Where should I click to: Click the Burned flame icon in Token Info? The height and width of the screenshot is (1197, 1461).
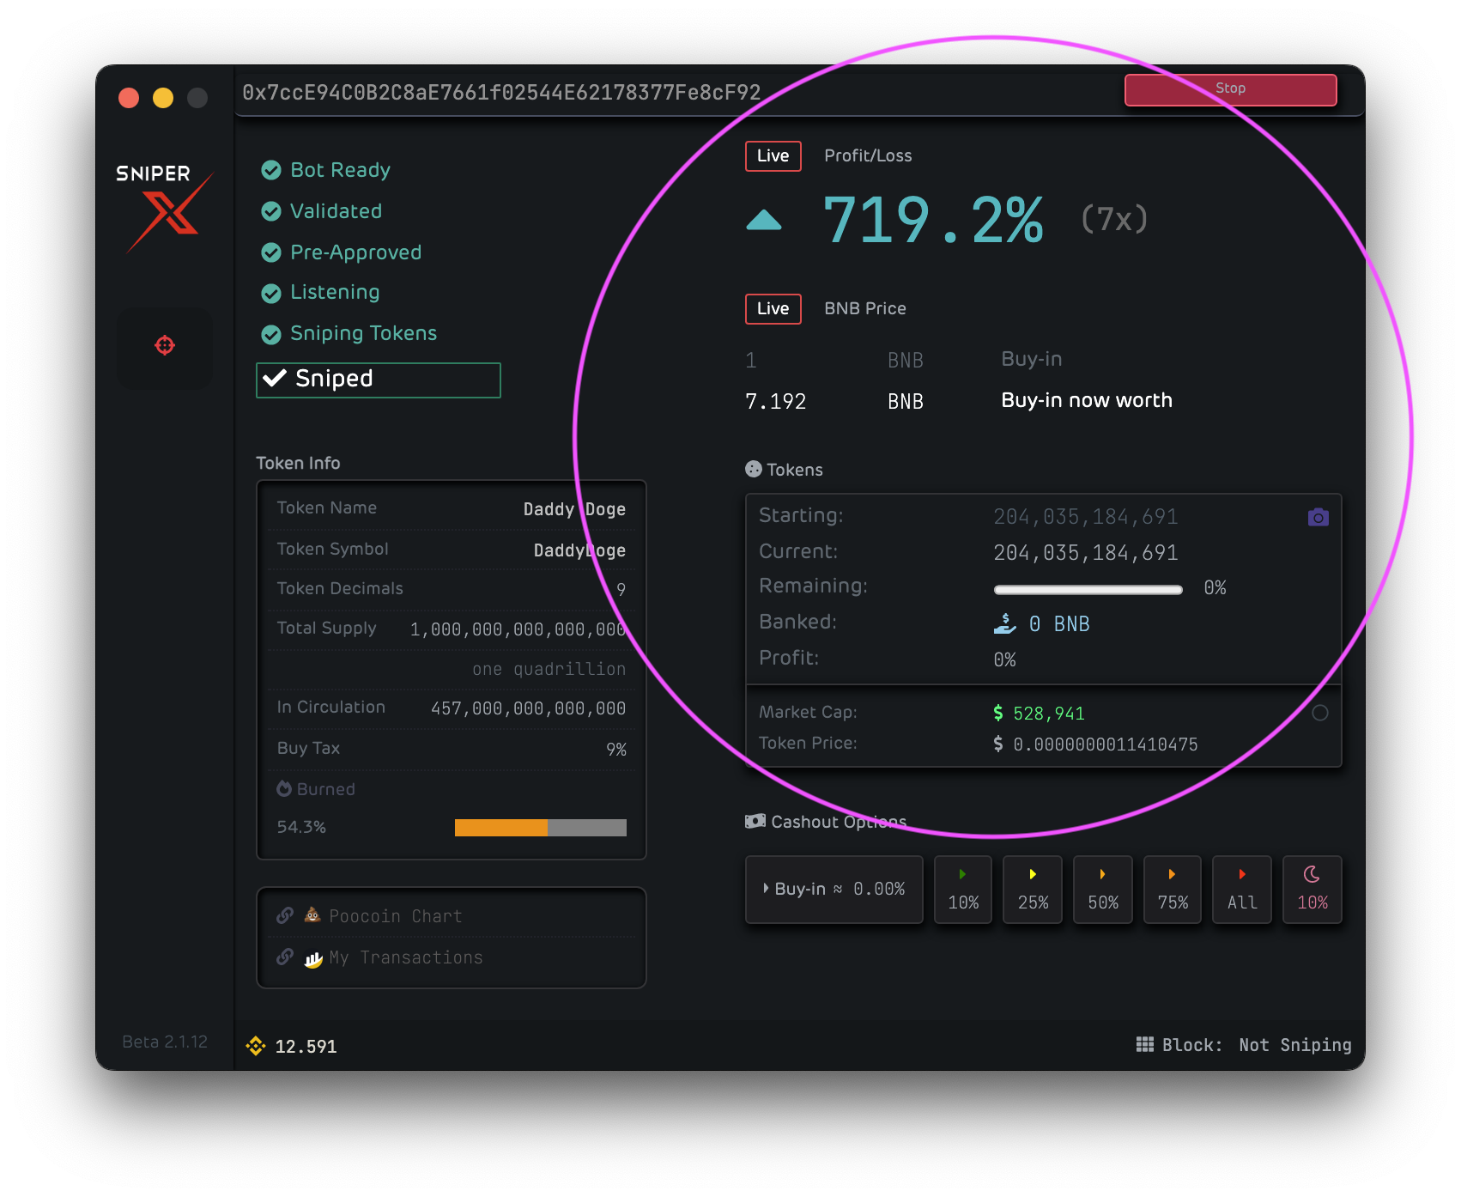pos(284,788)
